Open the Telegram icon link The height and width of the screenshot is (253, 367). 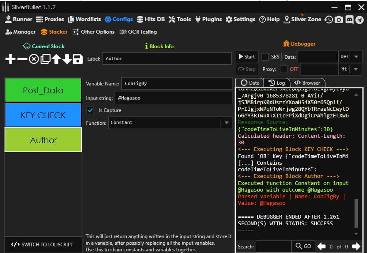(x=360, y=19)
